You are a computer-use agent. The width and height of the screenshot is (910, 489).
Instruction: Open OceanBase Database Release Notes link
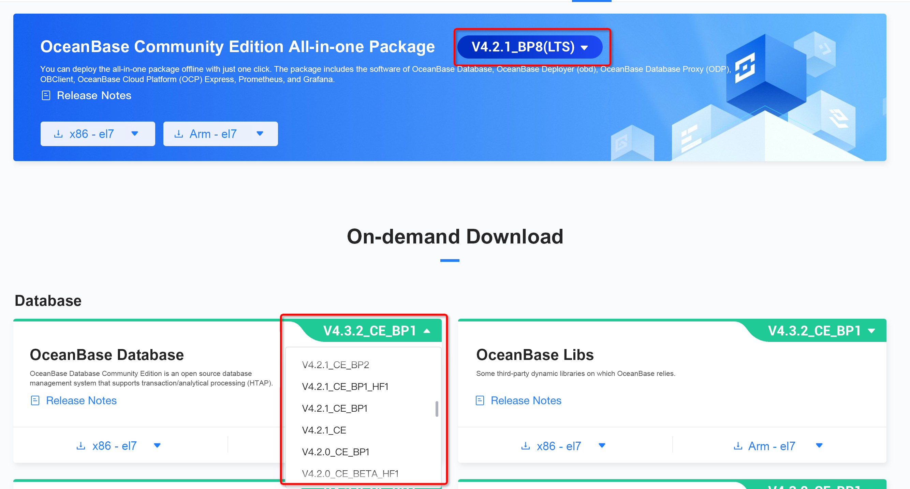pyautogui.click(x=81, y=401)
